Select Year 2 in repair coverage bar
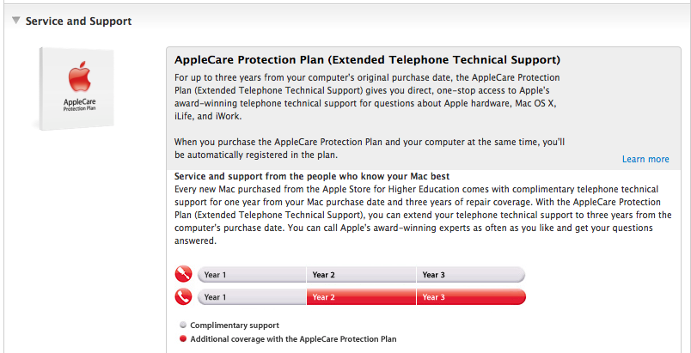This screenshot has width=691, height=353. (361, 275)
